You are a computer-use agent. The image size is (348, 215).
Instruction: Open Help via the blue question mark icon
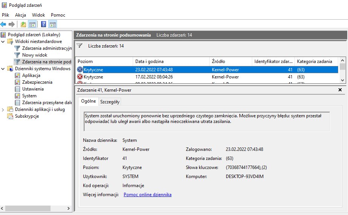click(43, 24)
